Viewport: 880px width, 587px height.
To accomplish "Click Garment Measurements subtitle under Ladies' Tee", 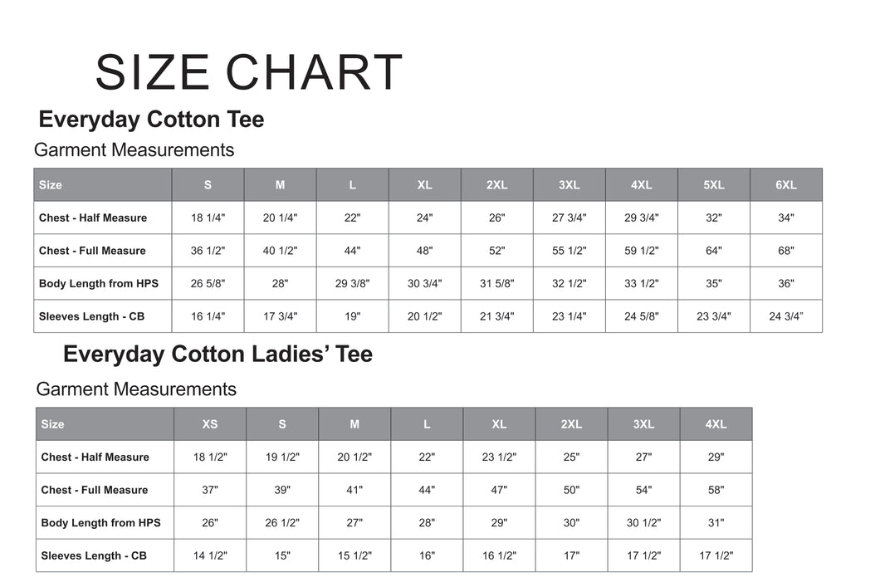I will (x=136, y=389).
